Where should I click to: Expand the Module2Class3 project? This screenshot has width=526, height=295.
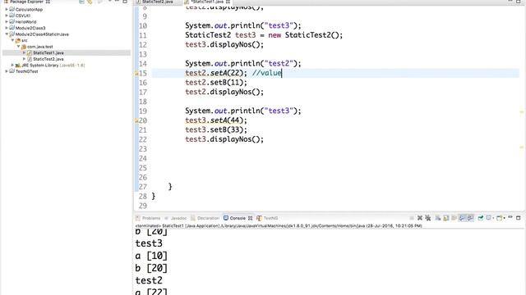tap(7, 28)
